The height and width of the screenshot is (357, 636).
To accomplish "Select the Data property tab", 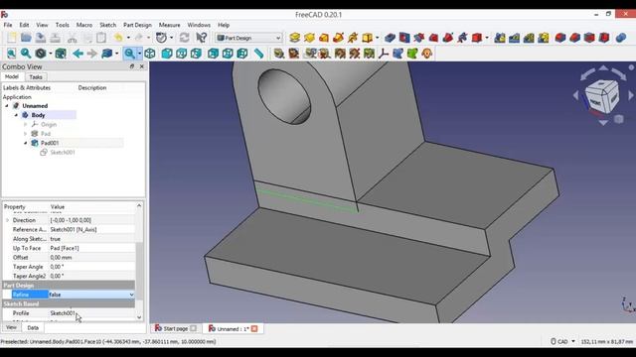I will (x=33, y=328).
